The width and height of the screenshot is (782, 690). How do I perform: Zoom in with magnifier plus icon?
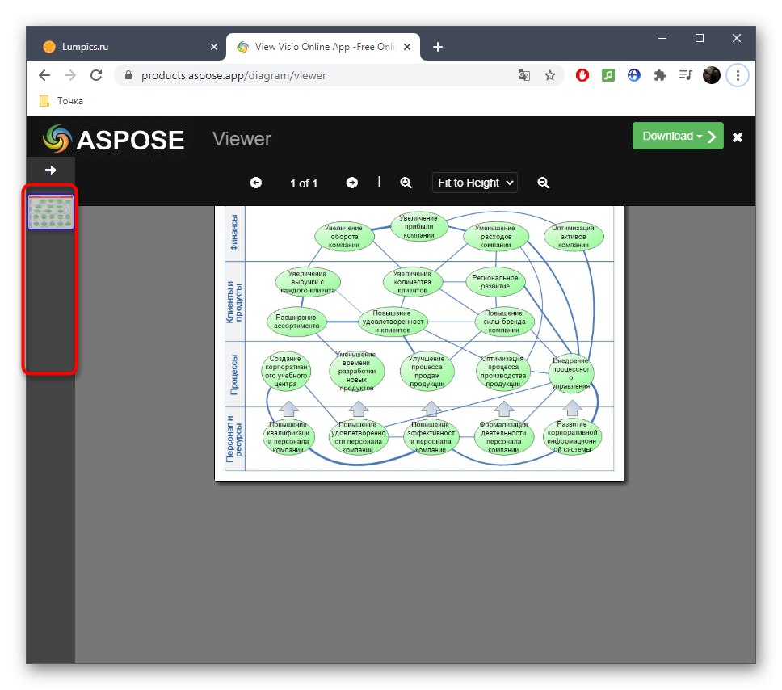[x=406, y=183]
